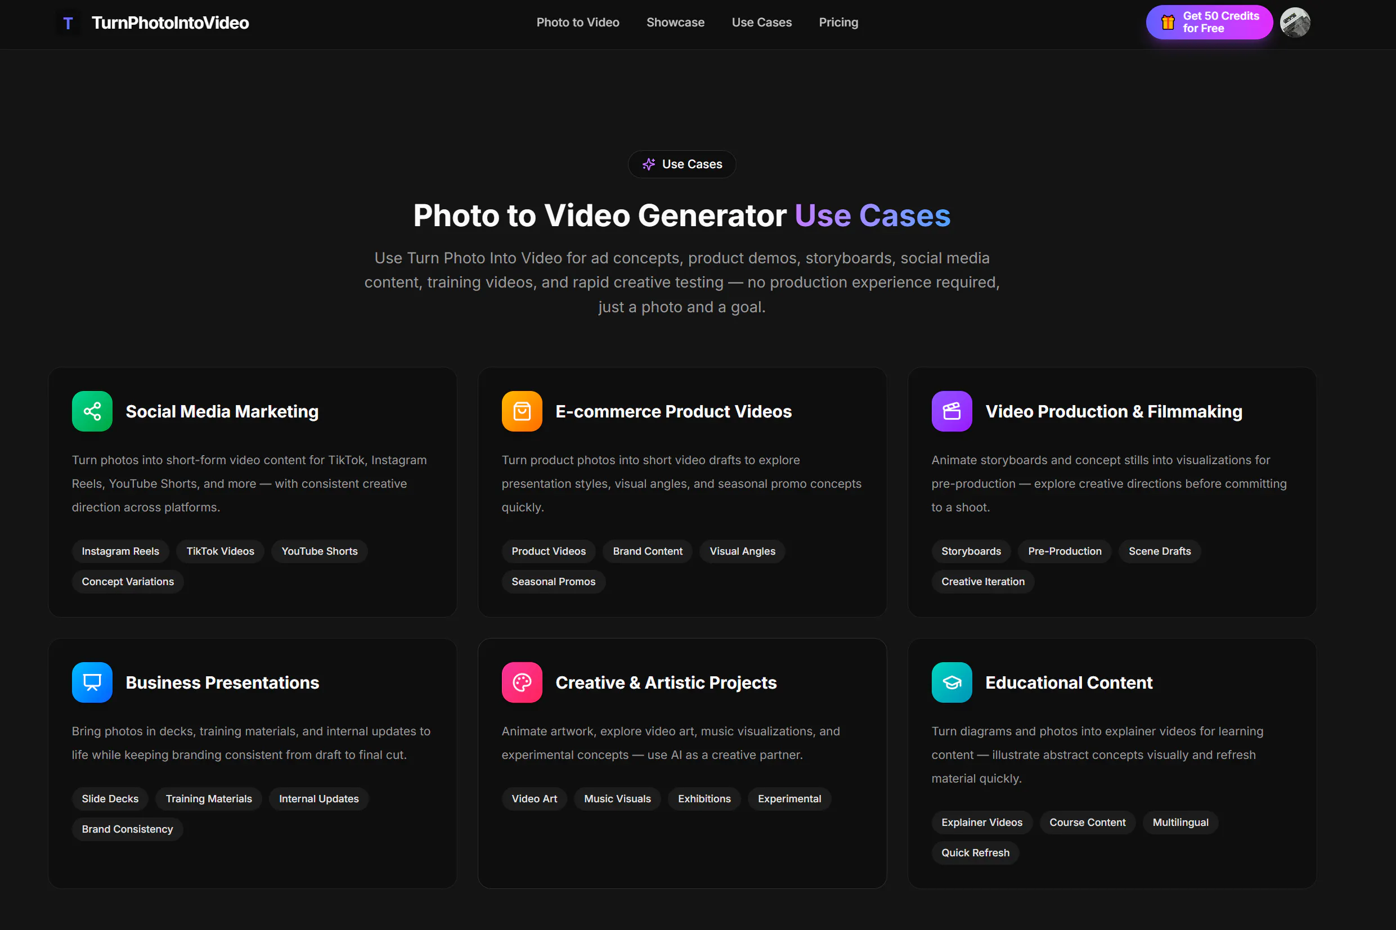The height and width of the screenshot is (930, 1396).
Task: Click the Multilingual tag
Action: (x=1180, y=822)
